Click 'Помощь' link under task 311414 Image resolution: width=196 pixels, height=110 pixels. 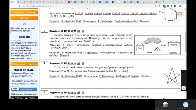point(146,76)
